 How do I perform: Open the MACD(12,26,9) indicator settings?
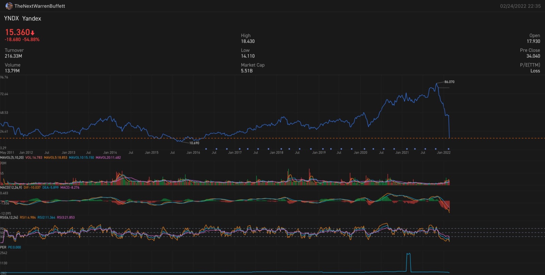(x=11, y=188)
